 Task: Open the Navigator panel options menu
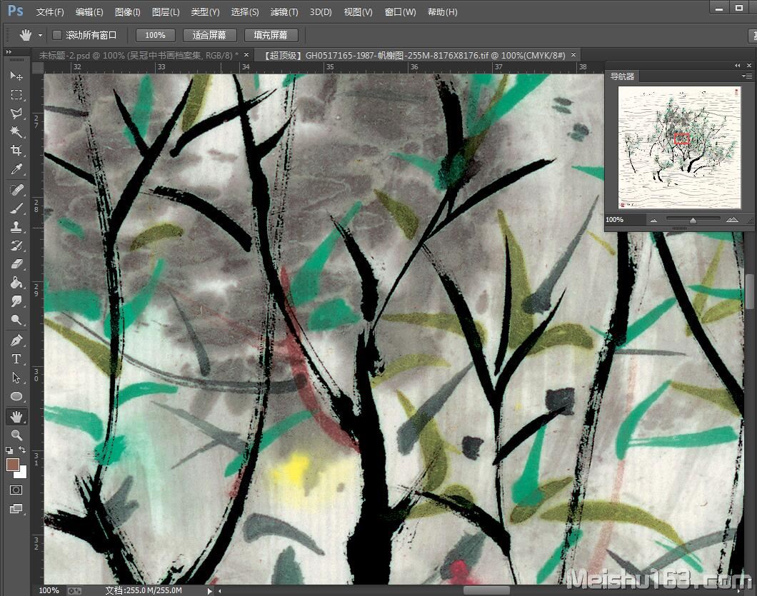747,76
